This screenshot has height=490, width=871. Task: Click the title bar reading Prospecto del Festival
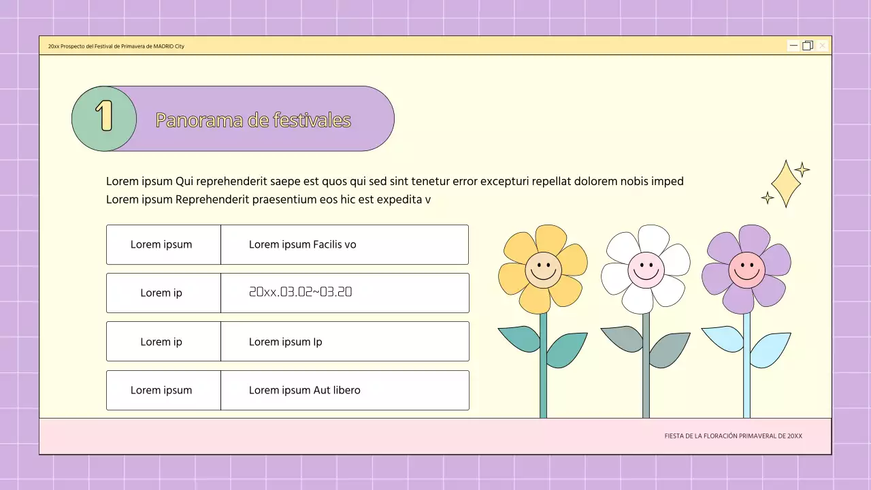click(115, 46)
